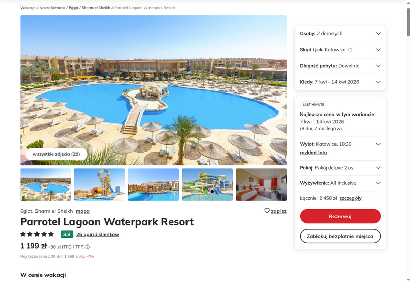Expand the Skąd i jak selector
411x283 pixels.
click(x=340, y=50)
